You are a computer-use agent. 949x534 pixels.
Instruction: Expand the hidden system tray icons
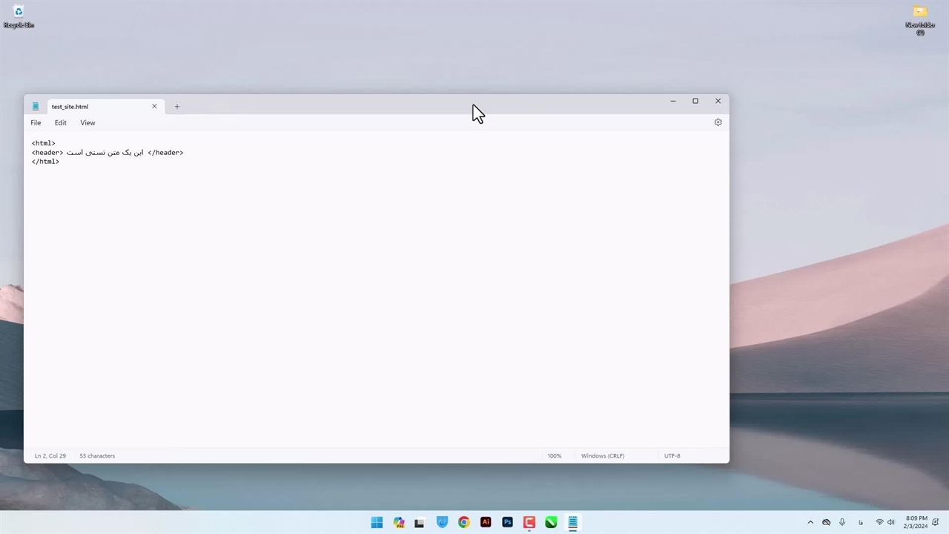pos(810,522)
